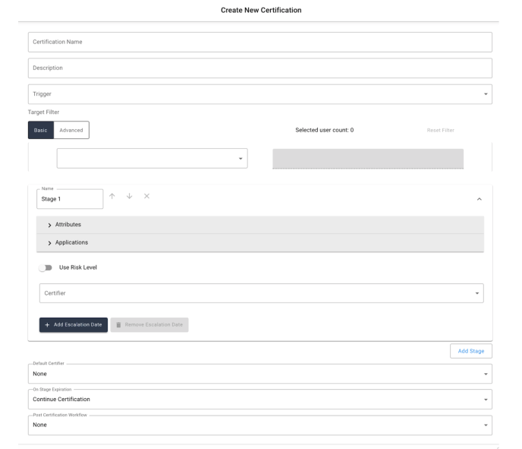Click the Add Stage button

(471, 350)
